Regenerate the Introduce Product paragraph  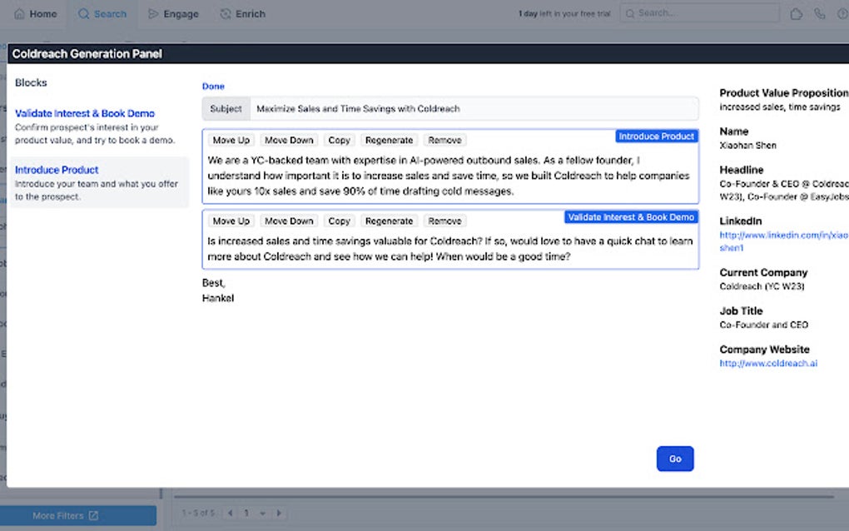tap(389, 140)
